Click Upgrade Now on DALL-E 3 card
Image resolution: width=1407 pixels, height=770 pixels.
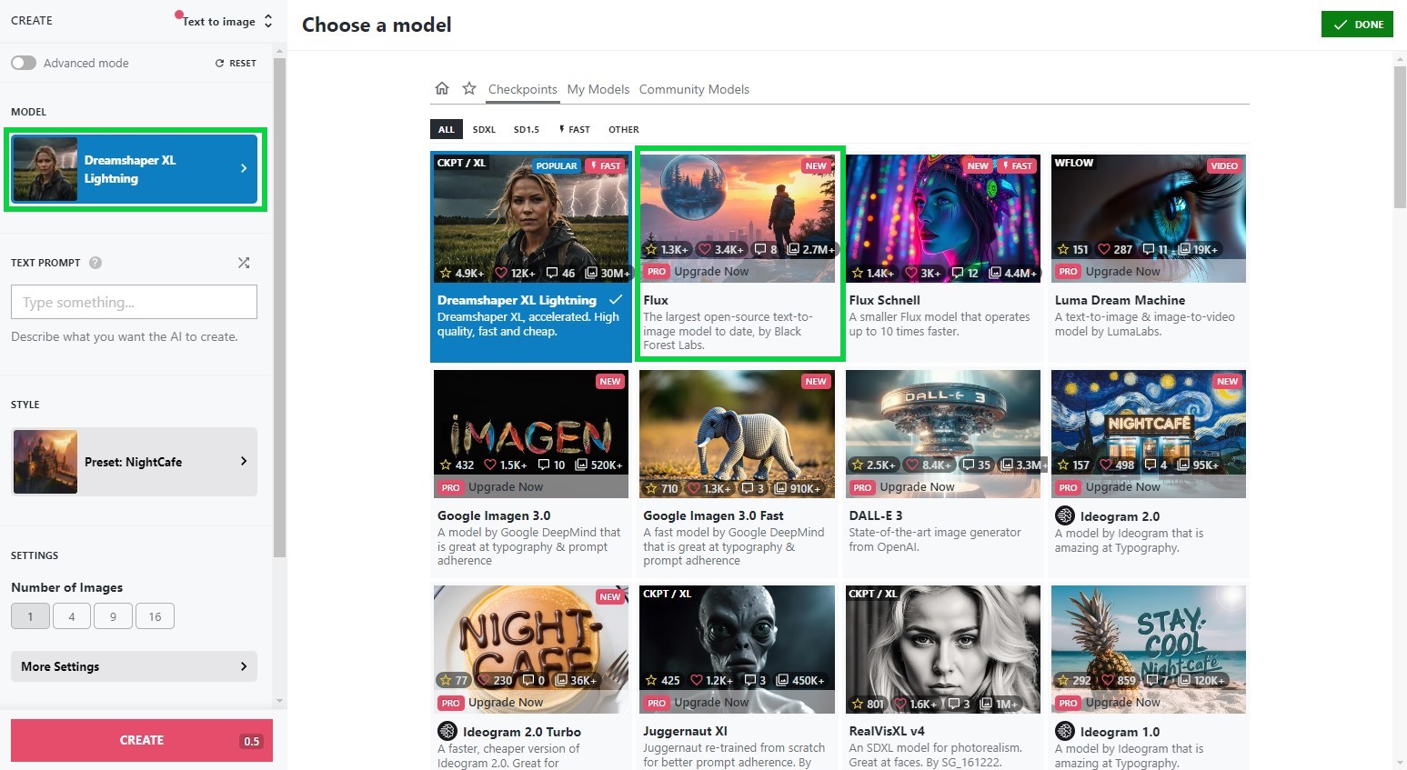coord(917,487)
